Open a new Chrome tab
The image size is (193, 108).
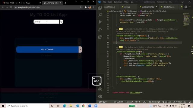pos(65,3)
